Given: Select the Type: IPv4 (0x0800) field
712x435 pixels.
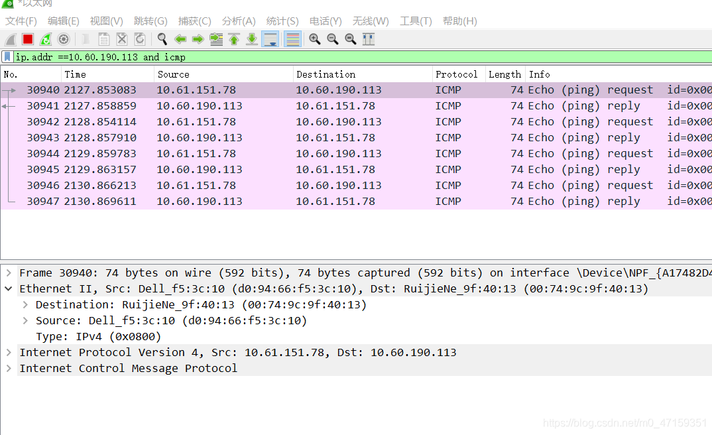Looking at the screenshot, I should pyautogui.click(x=99, y=336).
